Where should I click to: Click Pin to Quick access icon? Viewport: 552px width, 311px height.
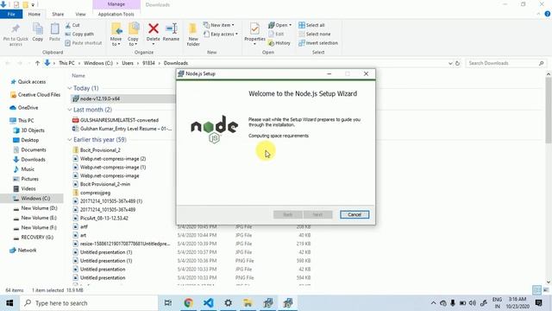point(16,29)
